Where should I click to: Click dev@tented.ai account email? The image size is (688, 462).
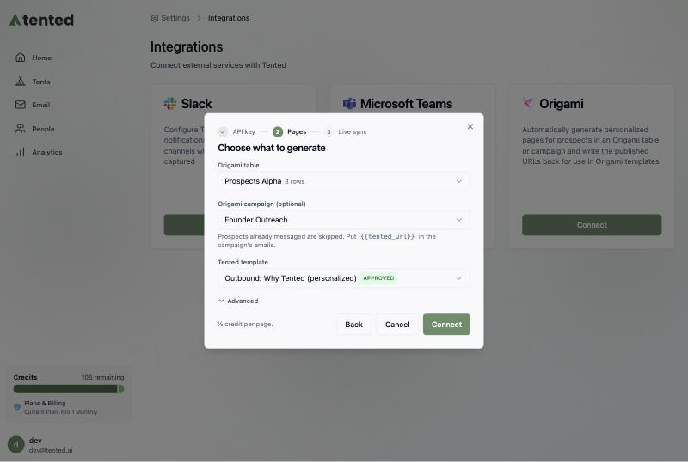[x=51, y=450]
